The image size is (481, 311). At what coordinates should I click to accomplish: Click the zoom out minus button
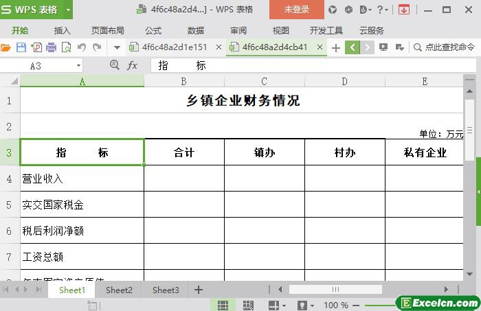point(356,306)
